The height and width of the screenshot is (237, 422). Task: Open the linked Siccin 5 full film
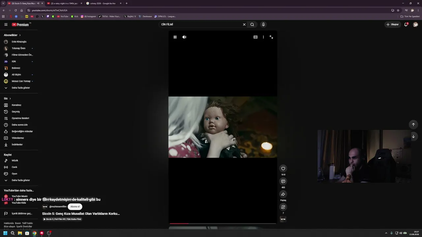[62, 219]
